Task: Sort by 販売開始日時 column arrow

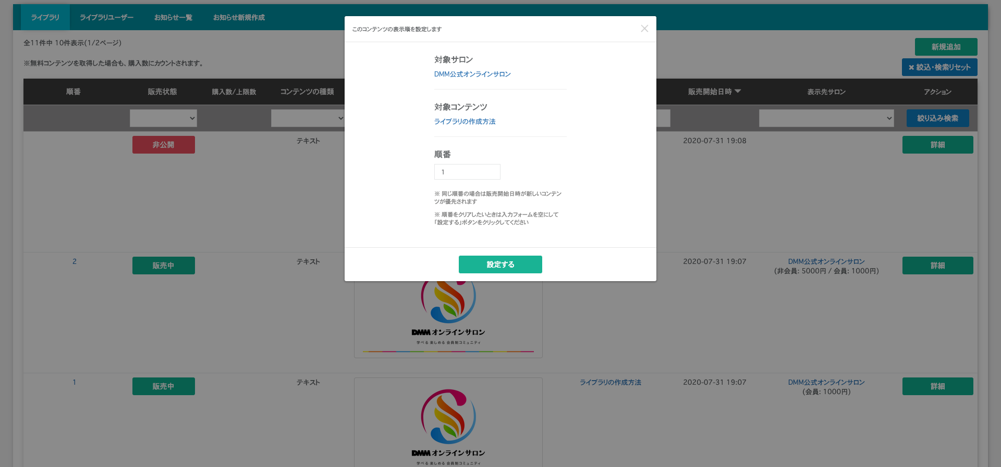Action: pos(738,92)
